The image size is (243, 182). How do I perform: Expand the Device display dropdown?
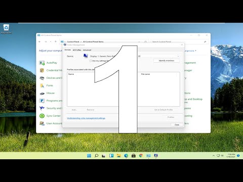178,56
